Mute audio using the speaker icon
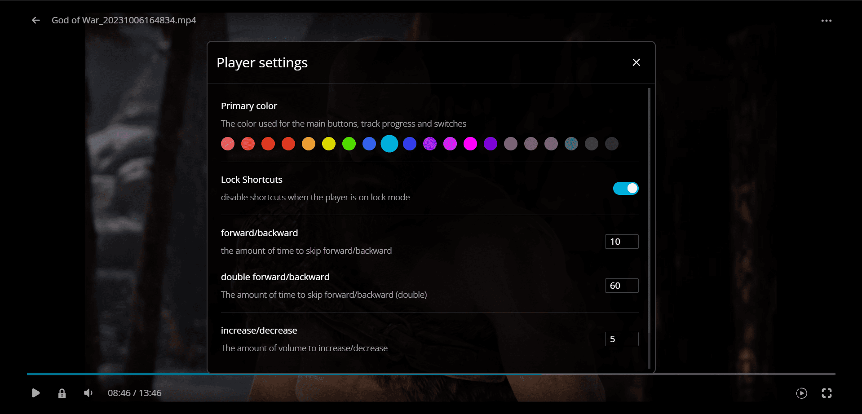Screen dimensions: 862x414 click(x=88, y=393)
